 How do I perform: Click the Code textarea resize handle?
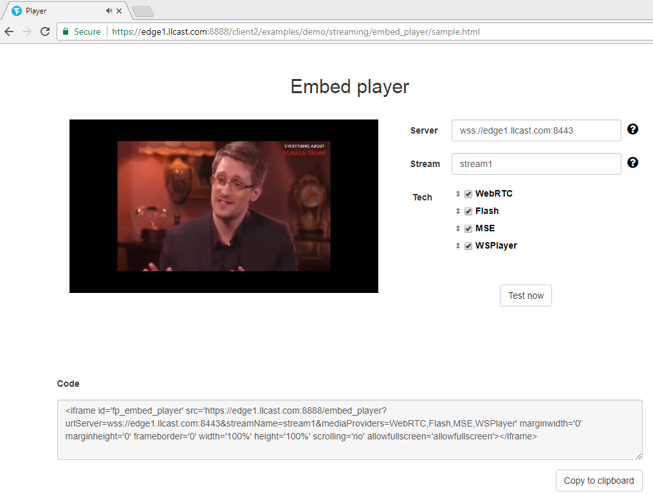pos(638,455)
